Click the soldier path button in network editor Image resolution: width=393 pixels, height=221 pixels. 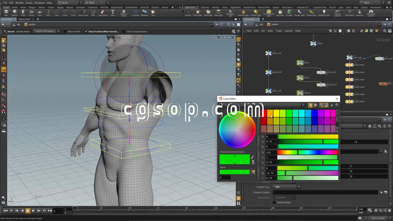pyautogui.click(x=273, y=25)
